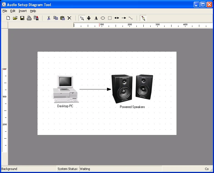The height and width of the screenshot is (173, 214).
Task: Open the Insert menu
Action: [23, 11]
